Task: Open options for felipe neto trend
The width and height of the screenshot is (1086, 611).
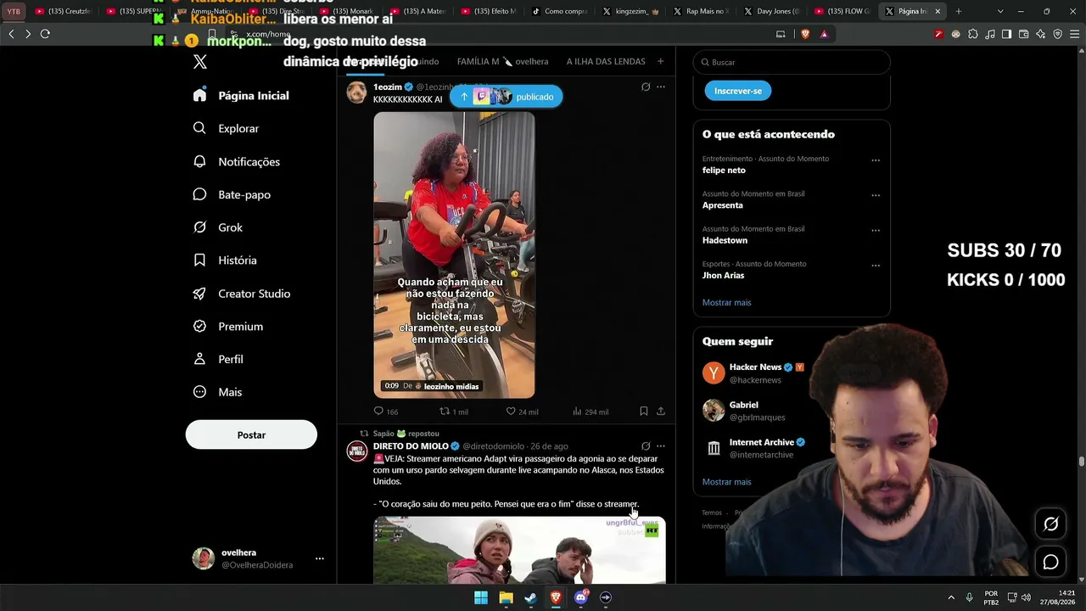Action: tap(876, 160)
